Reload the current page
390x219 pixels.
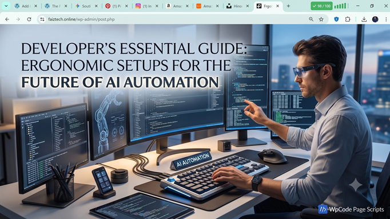29,19
